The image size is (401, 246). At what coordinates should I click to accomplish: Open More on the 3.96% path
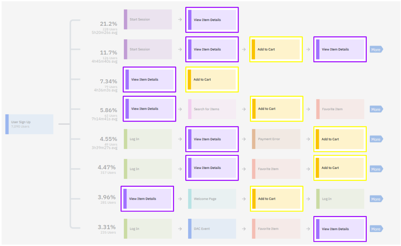pos(376,199)
